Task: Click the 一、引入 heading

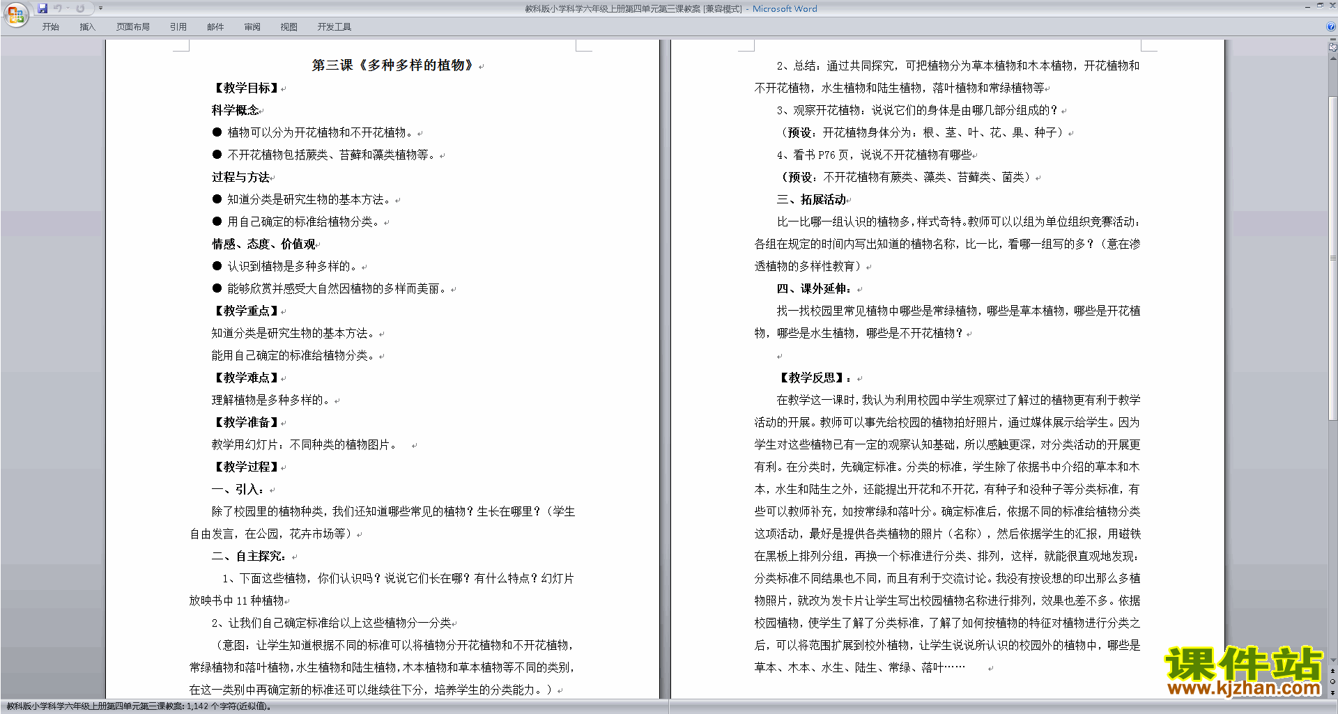Action: pos(238,489)
